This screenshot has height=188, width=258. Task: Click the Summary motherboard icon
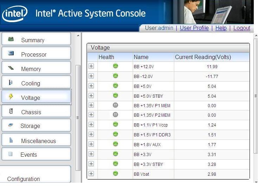click(x=11, y=39)
